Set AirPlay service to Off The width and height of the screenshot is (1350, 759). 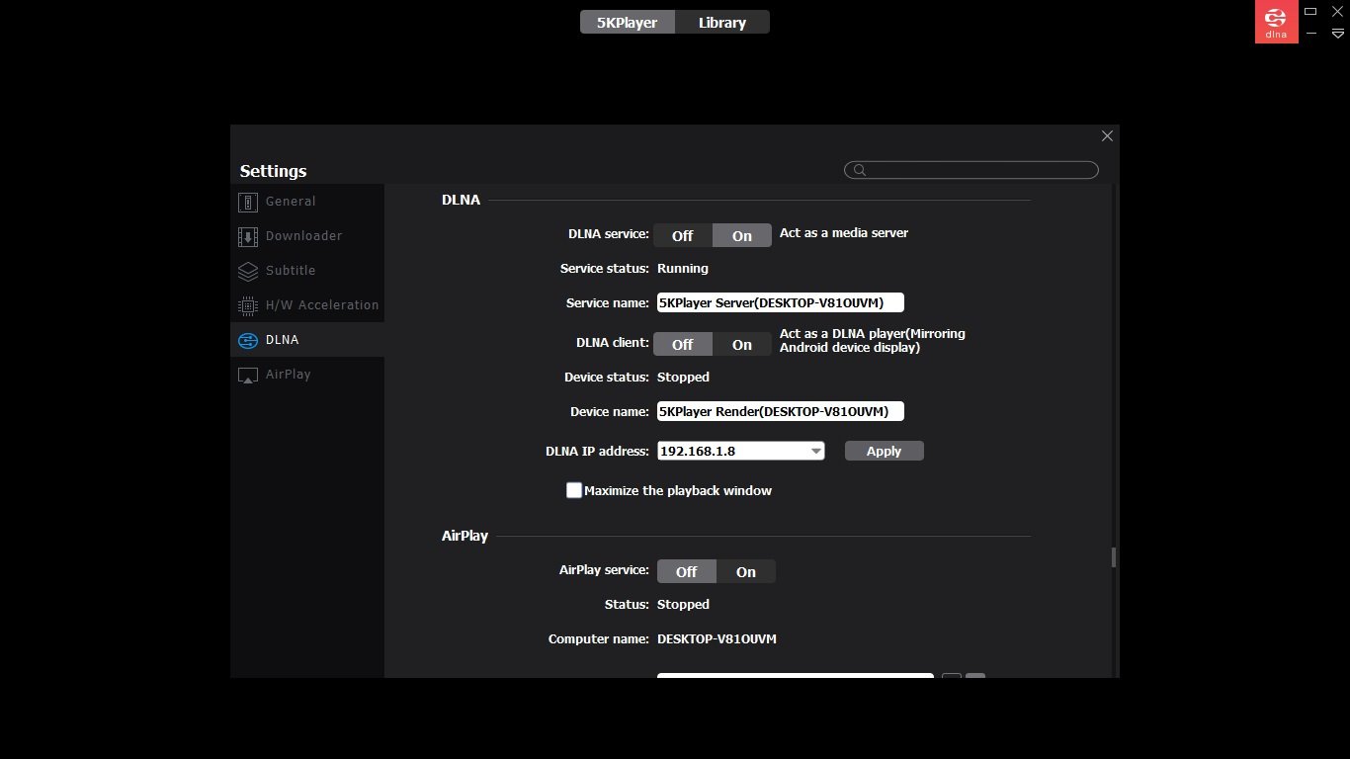pos(687,571)
